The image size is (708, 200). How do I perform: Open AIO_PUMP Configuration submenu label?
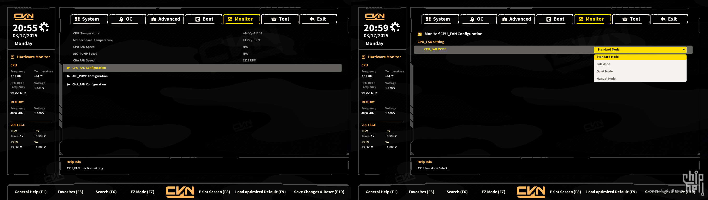(90, 76)
